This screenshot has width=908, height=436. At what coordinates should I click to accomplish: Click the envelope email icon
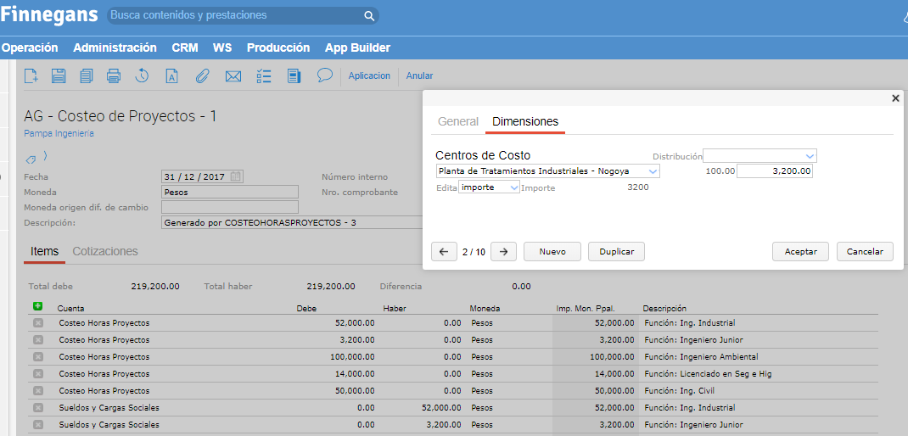pos(233,76)
